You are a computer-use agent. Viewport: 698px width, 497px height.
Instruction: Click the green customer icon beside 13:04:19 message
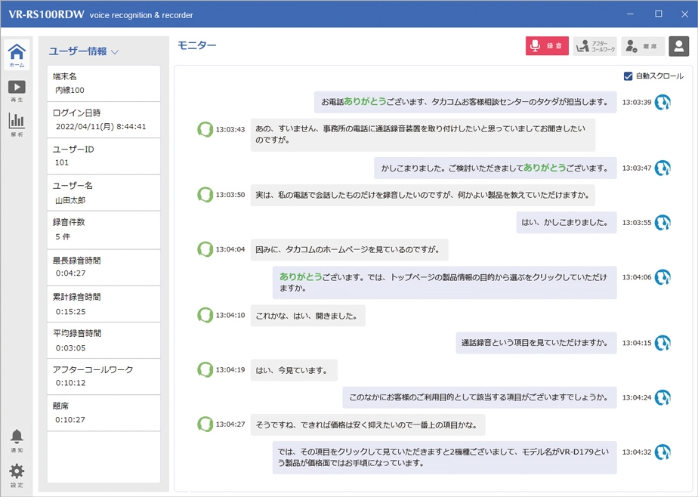point(205,370)
